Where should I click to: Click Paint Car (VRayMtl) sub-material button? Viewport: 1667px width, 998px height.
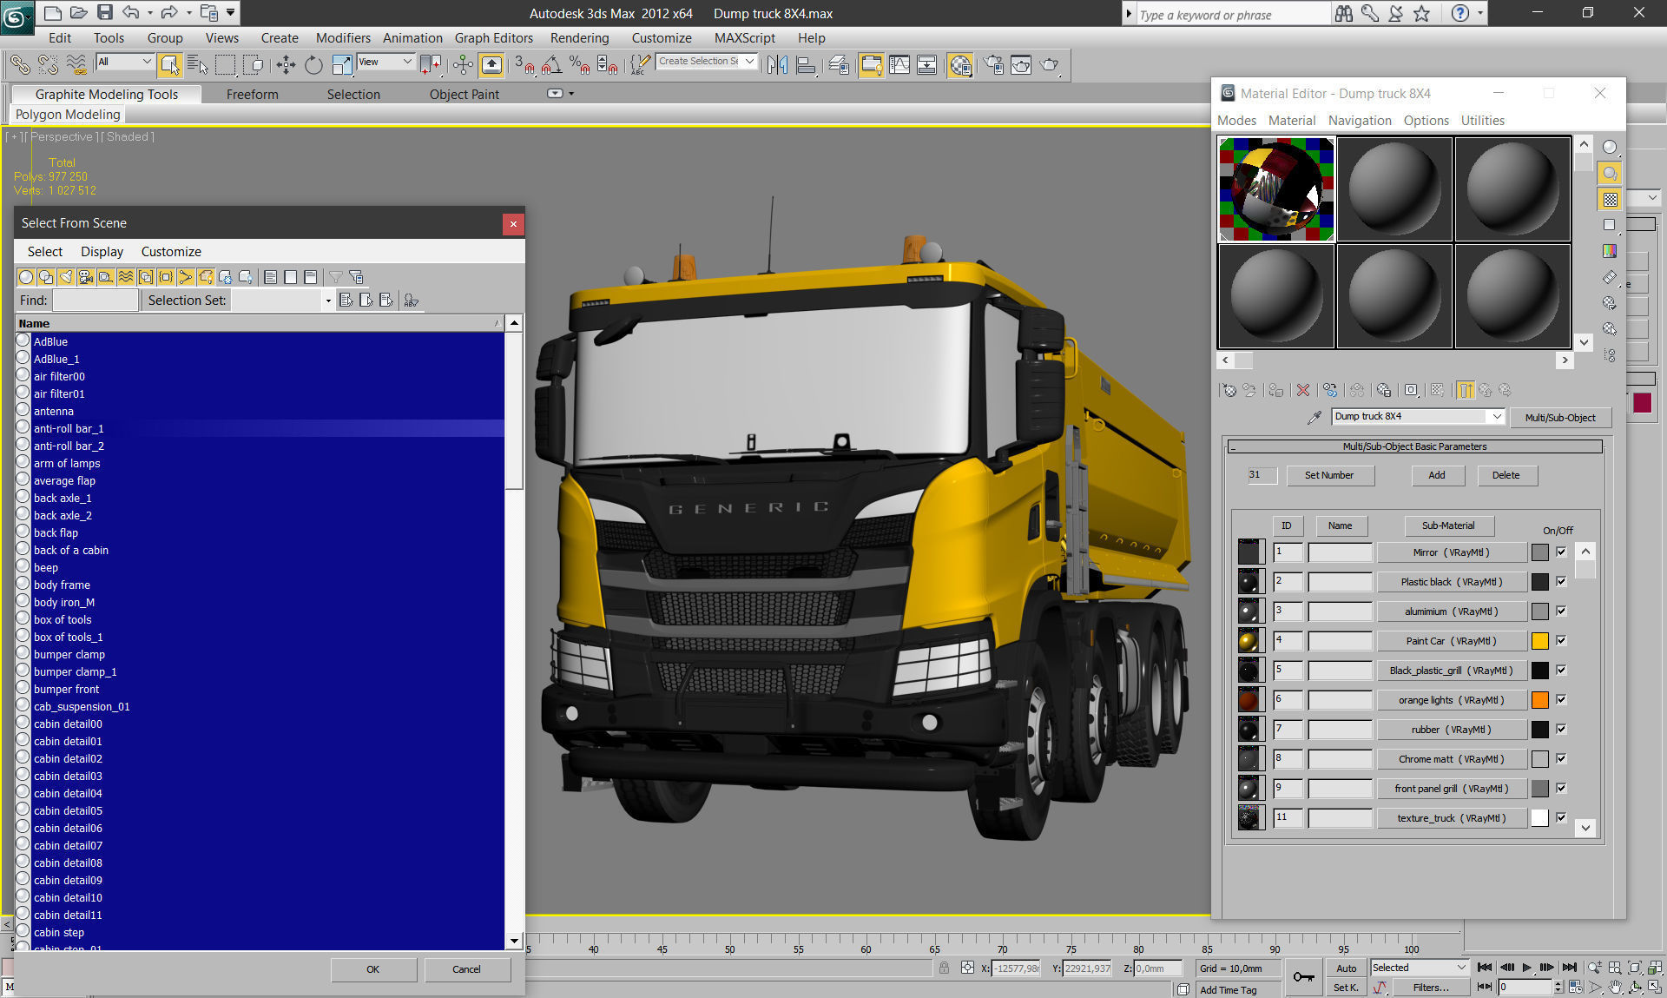[1452, 641]
